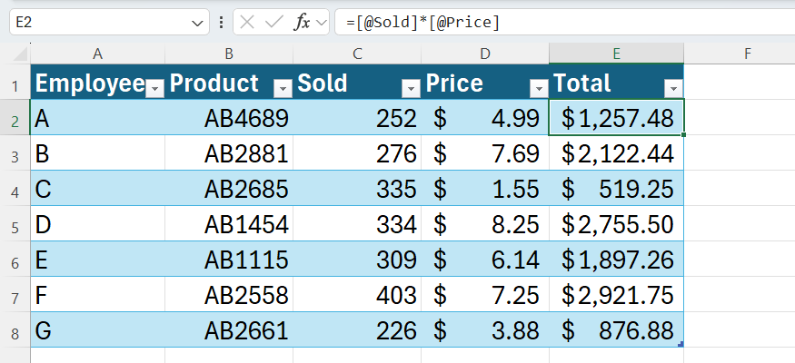Select the Sold cell showing 335
Screen dimensions: 795x363
click(x=357, y=189)
